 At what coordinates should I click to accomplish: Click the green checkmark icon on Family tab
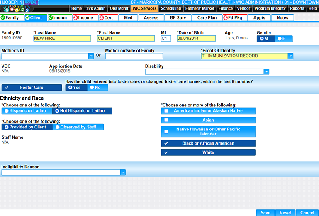click(3, 18)
